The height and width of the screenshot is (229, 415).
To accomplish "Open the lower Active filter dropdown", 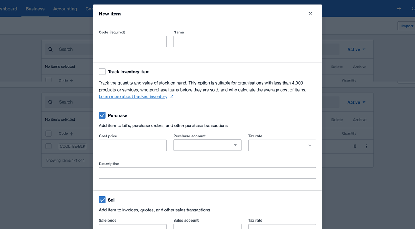I will tap(356, 102).
